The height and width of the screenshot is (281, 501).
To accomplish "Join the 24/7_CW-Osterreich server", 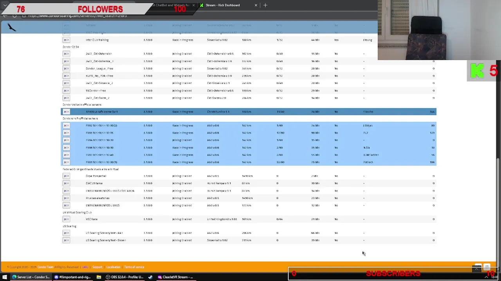I will (66, 53).
